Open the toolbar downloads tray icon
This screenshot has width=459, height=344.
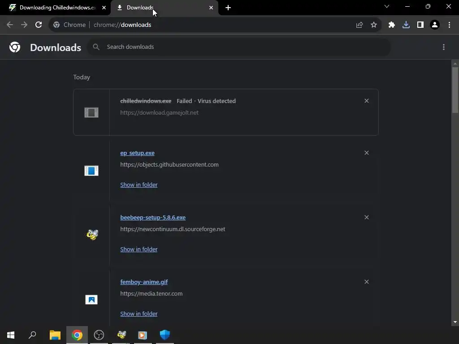click(x=406, y=25)
